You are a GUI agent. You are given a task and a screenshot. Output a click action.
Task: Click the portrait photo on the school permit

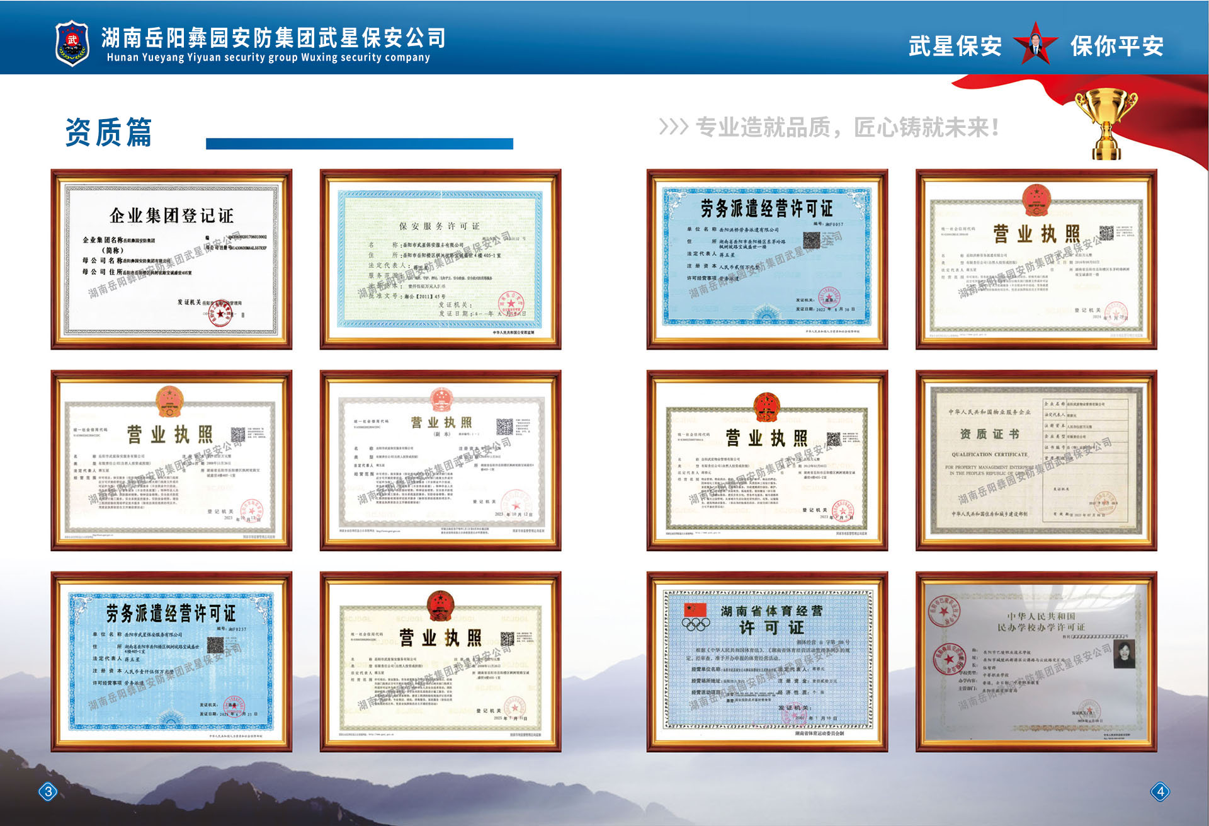(x=1123, y=654)
